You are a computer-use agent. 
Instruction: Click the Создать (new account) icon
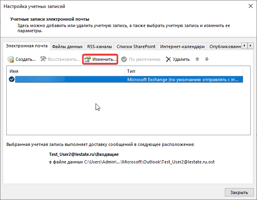coord(11,59)
